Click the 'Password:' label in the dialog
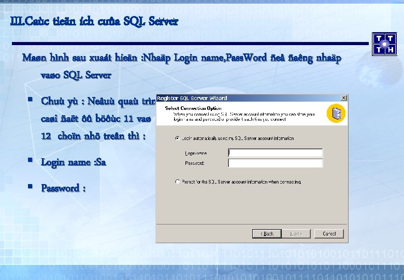The height and width of the screenshot is (280, 404). [x=195, y=163]
